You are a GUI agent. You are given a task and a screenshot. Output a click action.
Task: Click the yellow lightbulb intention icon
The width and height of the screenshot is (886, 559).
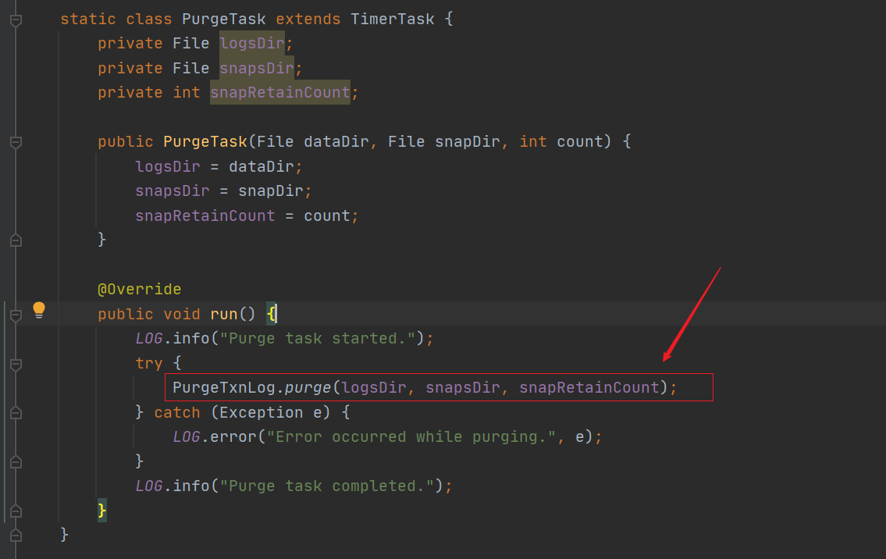(39, 310)
